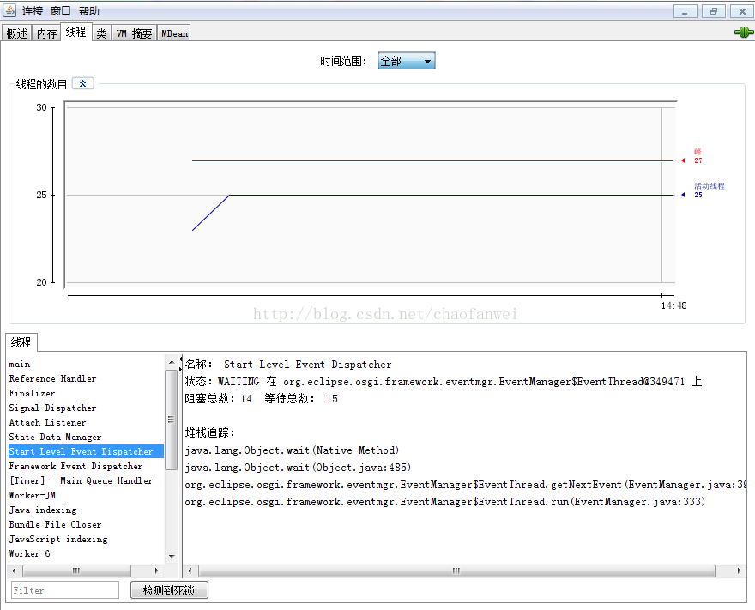The height and width of the screenshot is (610, 755).
Task: Select the Finalizer thread
Action: coord(86,393)
